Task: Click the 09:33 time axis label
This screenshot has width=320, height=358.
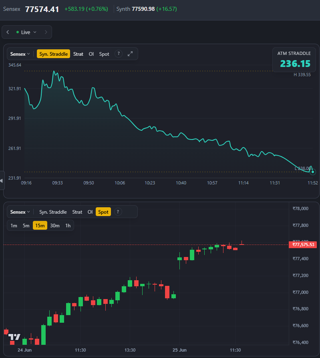Action: (58, 183)
